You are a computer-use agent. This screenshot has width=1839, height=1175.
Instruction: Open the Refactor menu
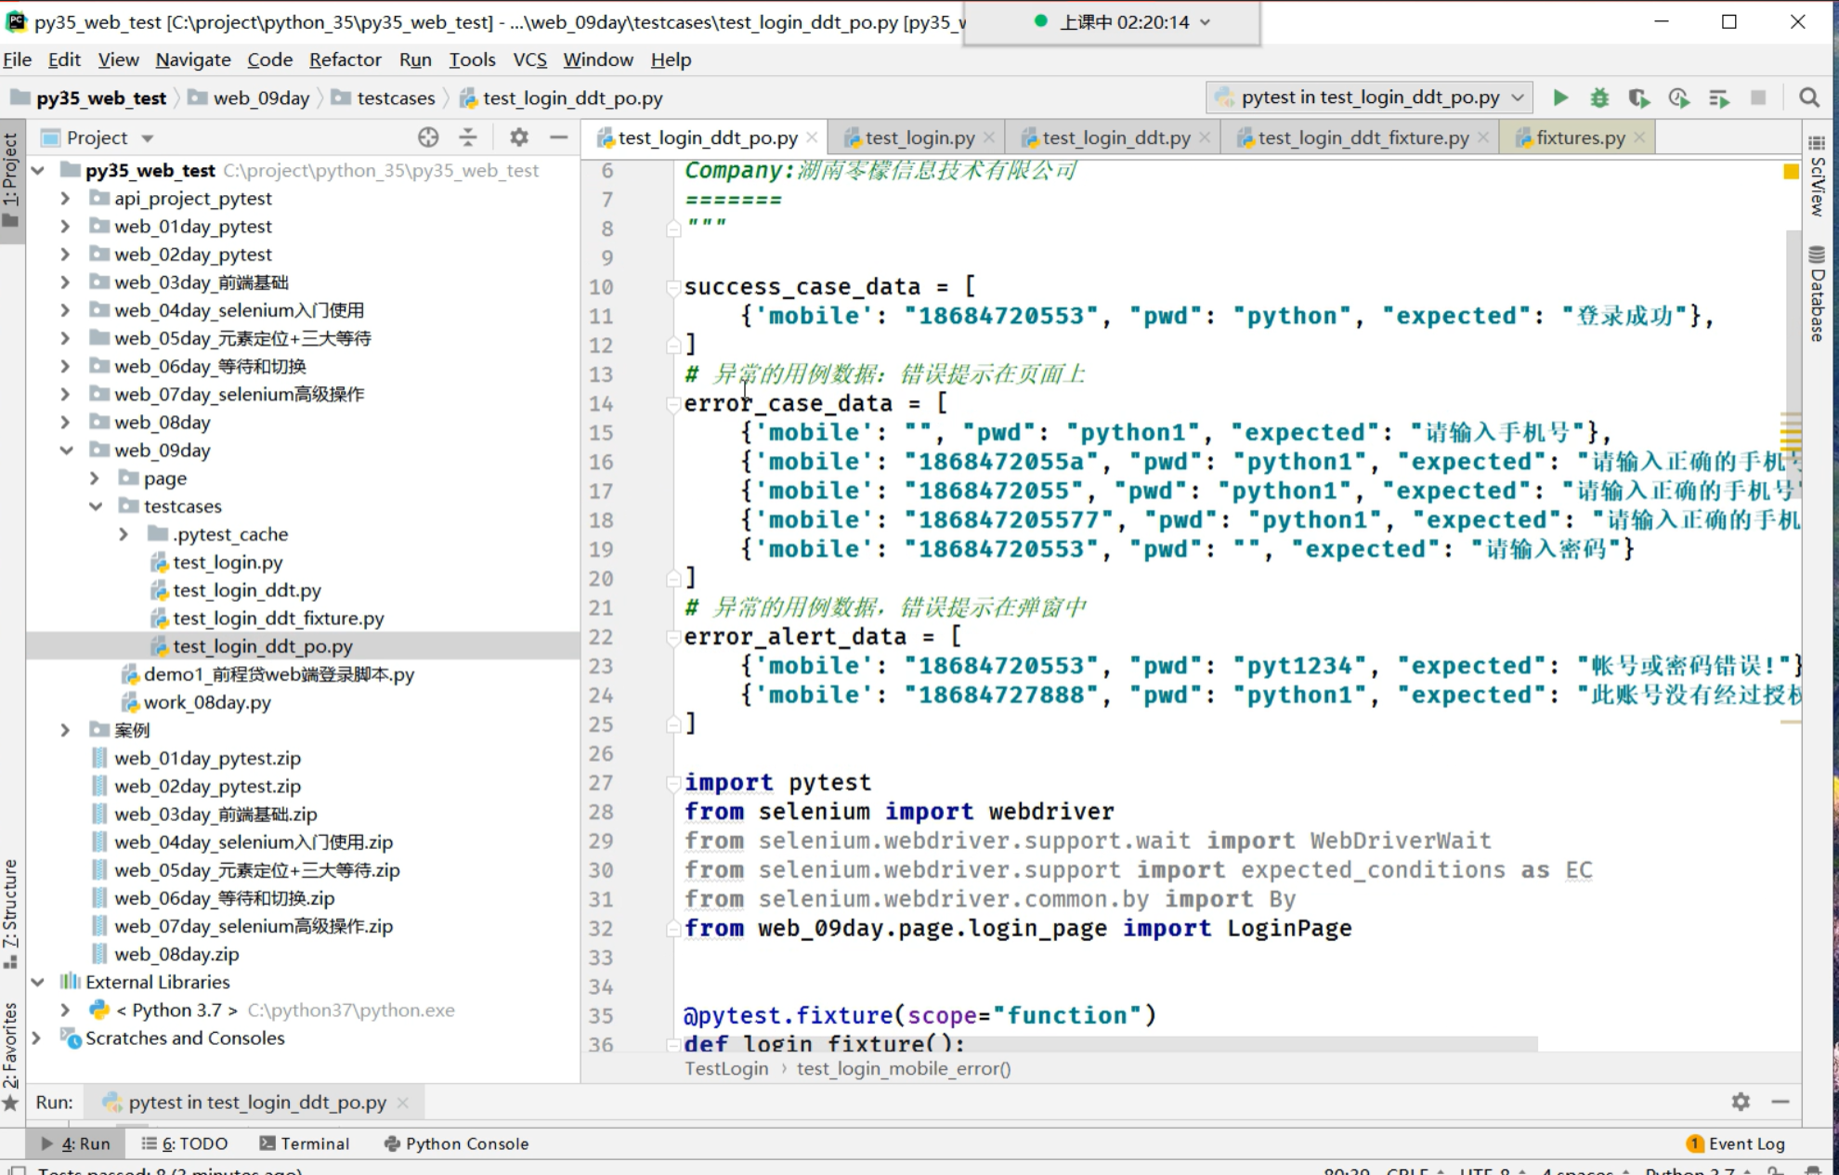click(x=345, y=59)
